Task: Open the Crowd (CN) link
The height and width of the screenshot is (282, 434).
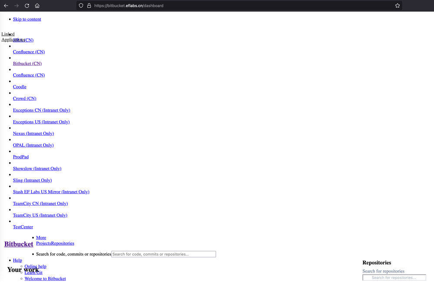Action: 25,98
